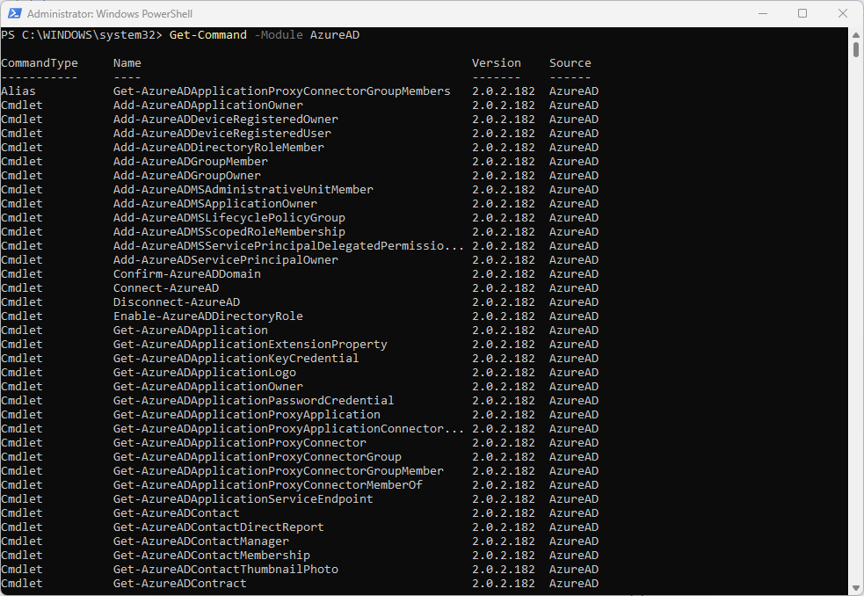Select the 'Add-AzureADDeviceRegisteredUser' row name
The height and width of the screenshot is (596, 864).
pos(222,134)
